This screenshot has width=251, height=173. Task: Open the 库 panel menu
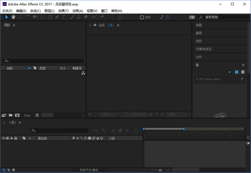pyautogui.click(x=243, y=65)
